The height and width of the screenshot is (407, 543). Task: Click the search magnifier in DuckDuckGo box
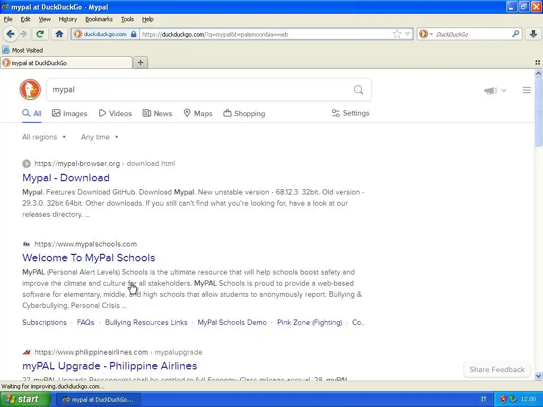[x=358, y=90]
